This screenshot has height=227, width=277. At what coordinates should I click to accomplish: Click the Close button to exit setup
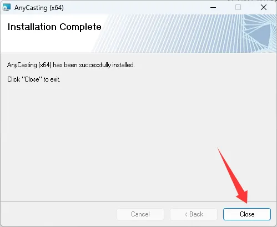[x=247, y=214]
